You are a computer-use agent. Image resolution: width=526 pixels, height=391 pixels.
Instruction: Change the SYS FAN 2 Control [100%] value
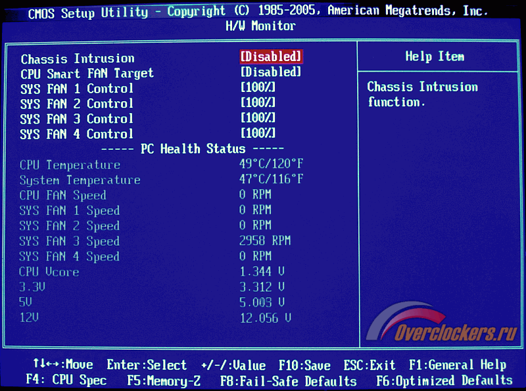[x=258, y=103]
